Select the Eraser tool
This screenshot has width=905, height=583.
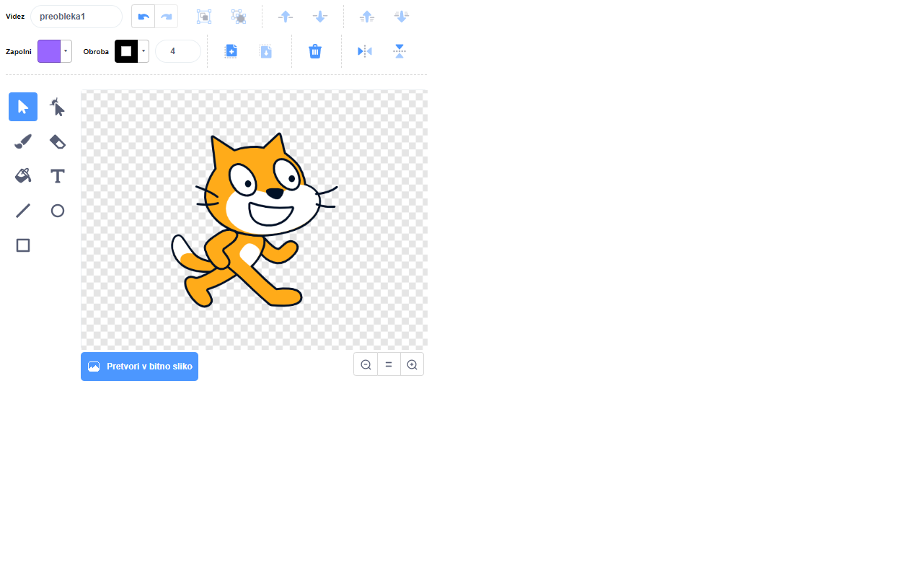(x=57, y=141)
